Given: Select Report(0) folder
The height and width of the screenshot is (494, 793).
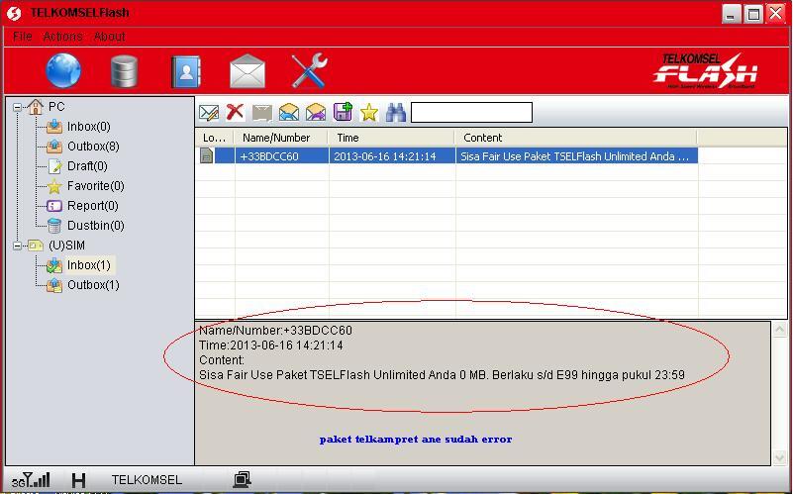Looking at the screenshot, I should [92, 205].
